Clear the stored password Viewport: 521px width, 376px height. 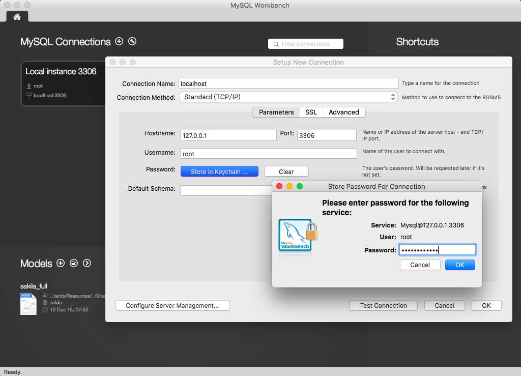286,171
